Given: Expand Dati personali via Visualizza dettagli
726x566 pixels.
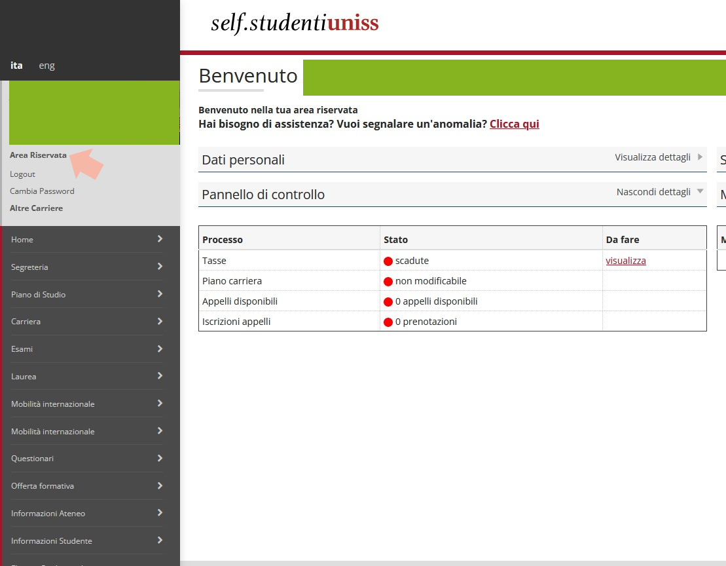Looking at the screenshot, I should point(651,157).
